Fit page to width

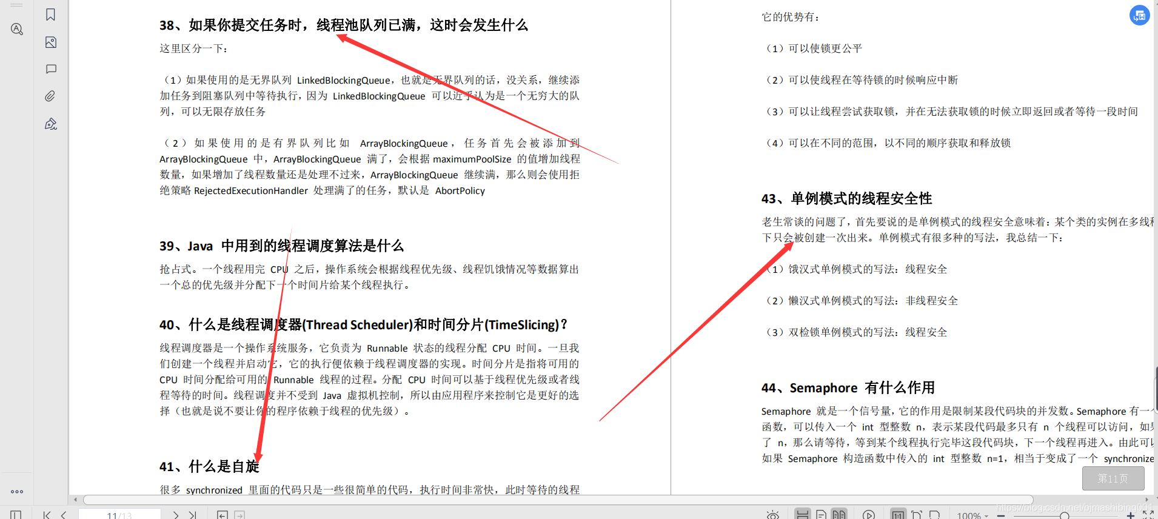coord(934,515)
